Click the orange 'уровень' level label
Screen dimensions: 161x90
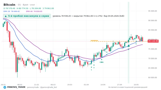[94, 40]
